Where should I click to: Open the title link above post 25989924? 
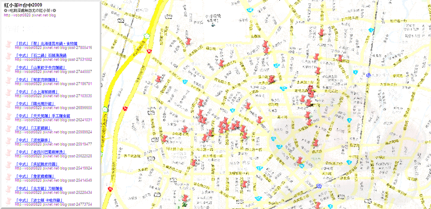[x=34, y=128]
